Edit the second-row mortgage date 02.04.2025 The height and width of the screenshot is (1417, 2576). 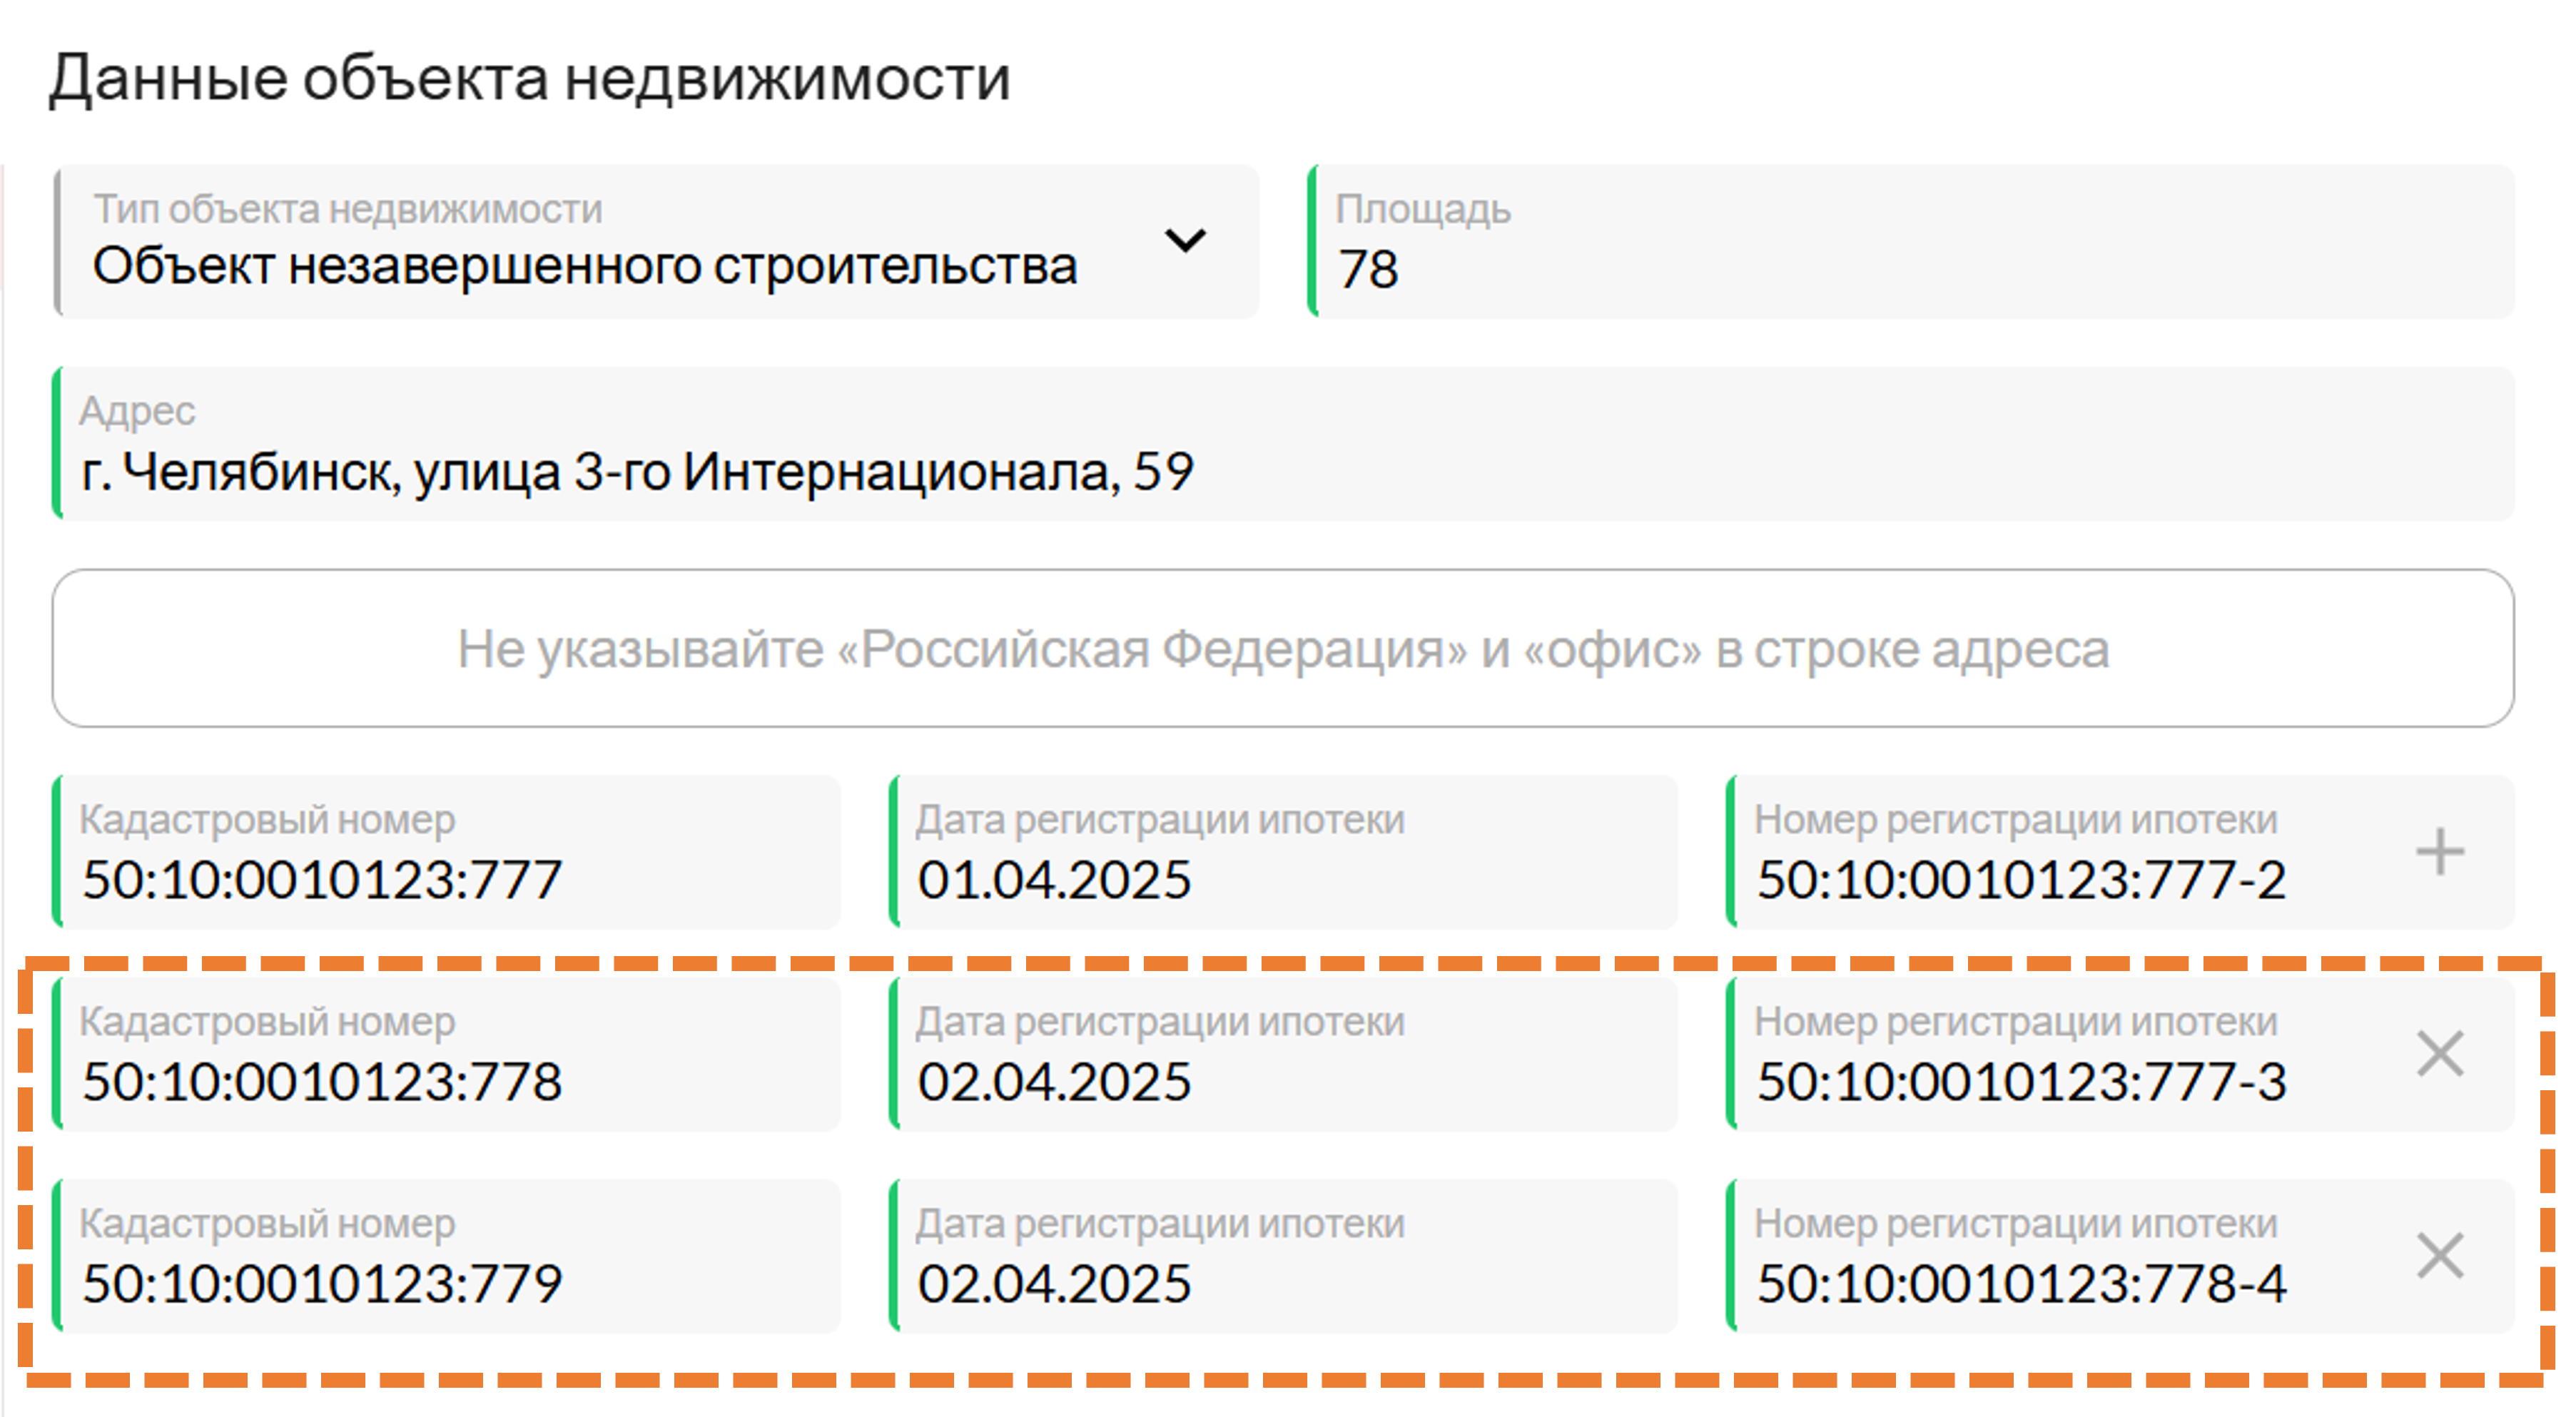coord(1283,1054)
